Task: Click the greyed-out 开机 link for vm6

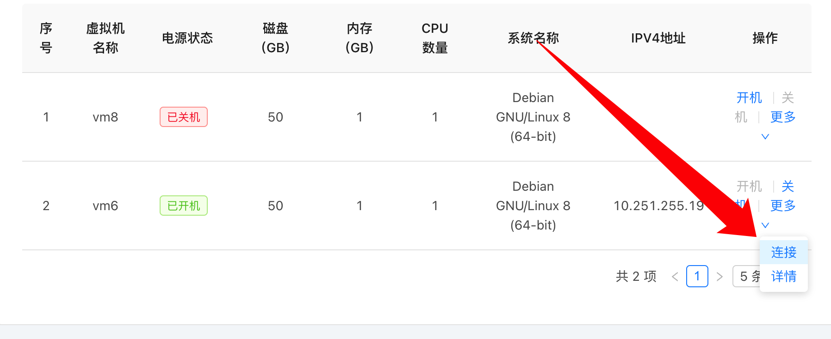Action: 749,187
